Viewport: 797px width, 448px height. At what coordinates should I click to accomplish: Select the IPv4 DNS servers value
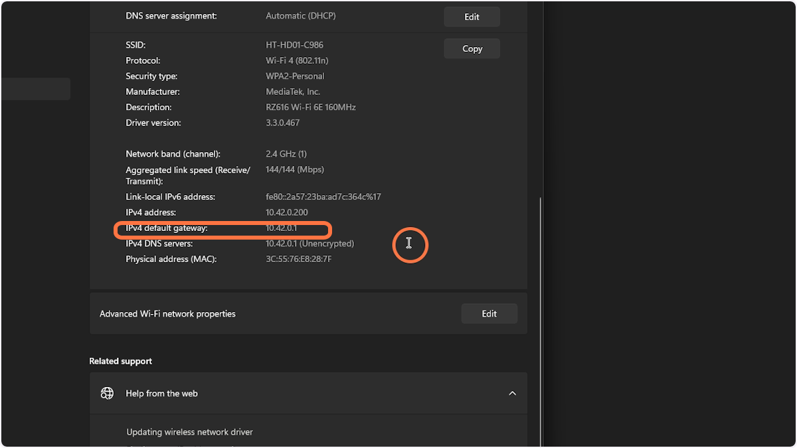tap(310, 244)
